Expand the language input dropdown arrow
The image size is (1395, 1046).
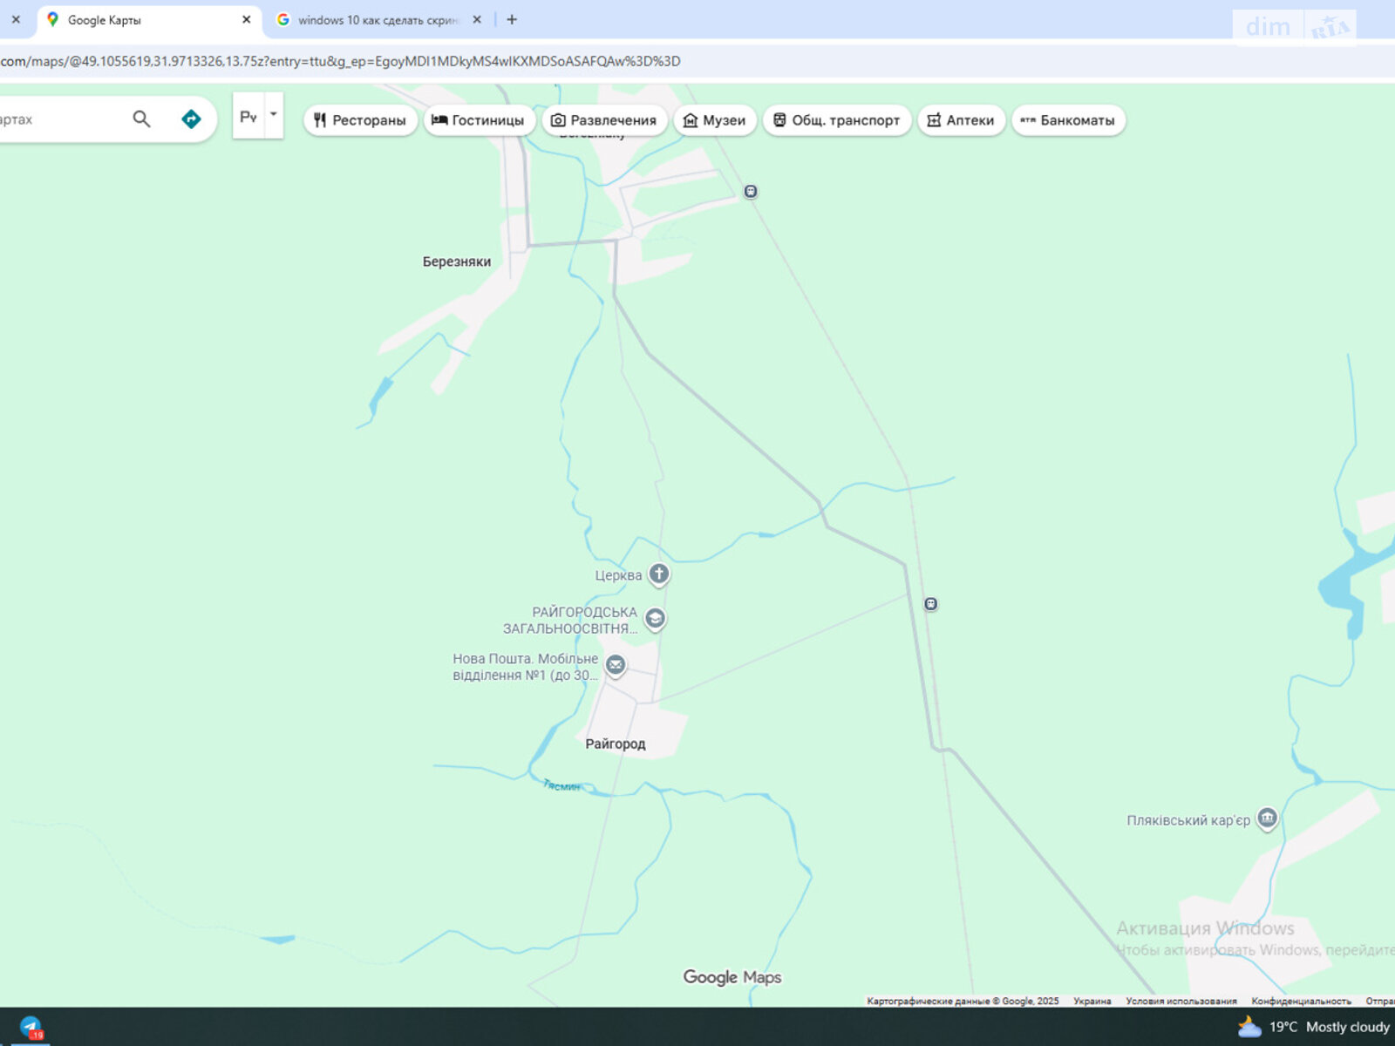(x=273, y=114)
